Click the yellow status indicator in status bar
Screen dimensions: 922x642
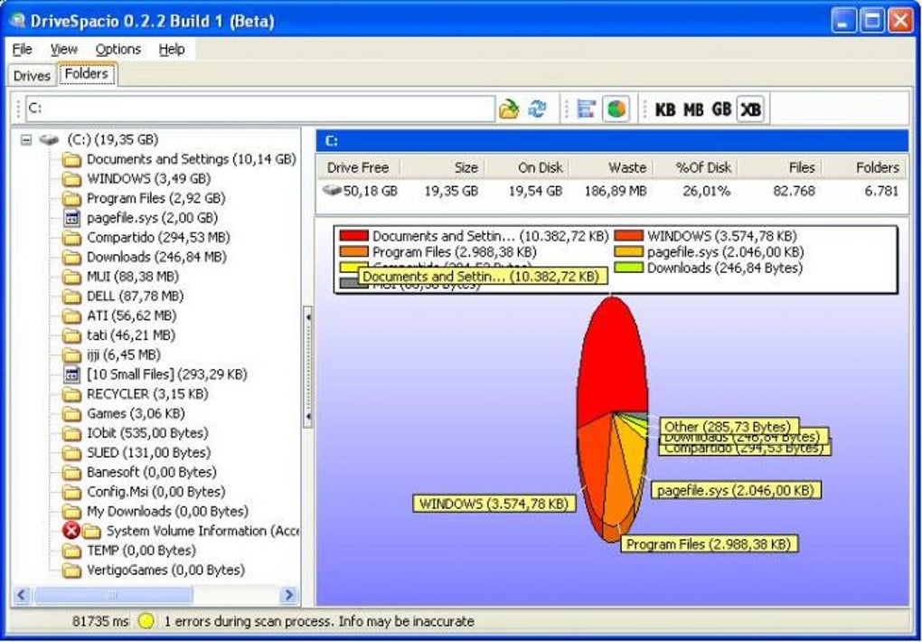click(146, 621)
